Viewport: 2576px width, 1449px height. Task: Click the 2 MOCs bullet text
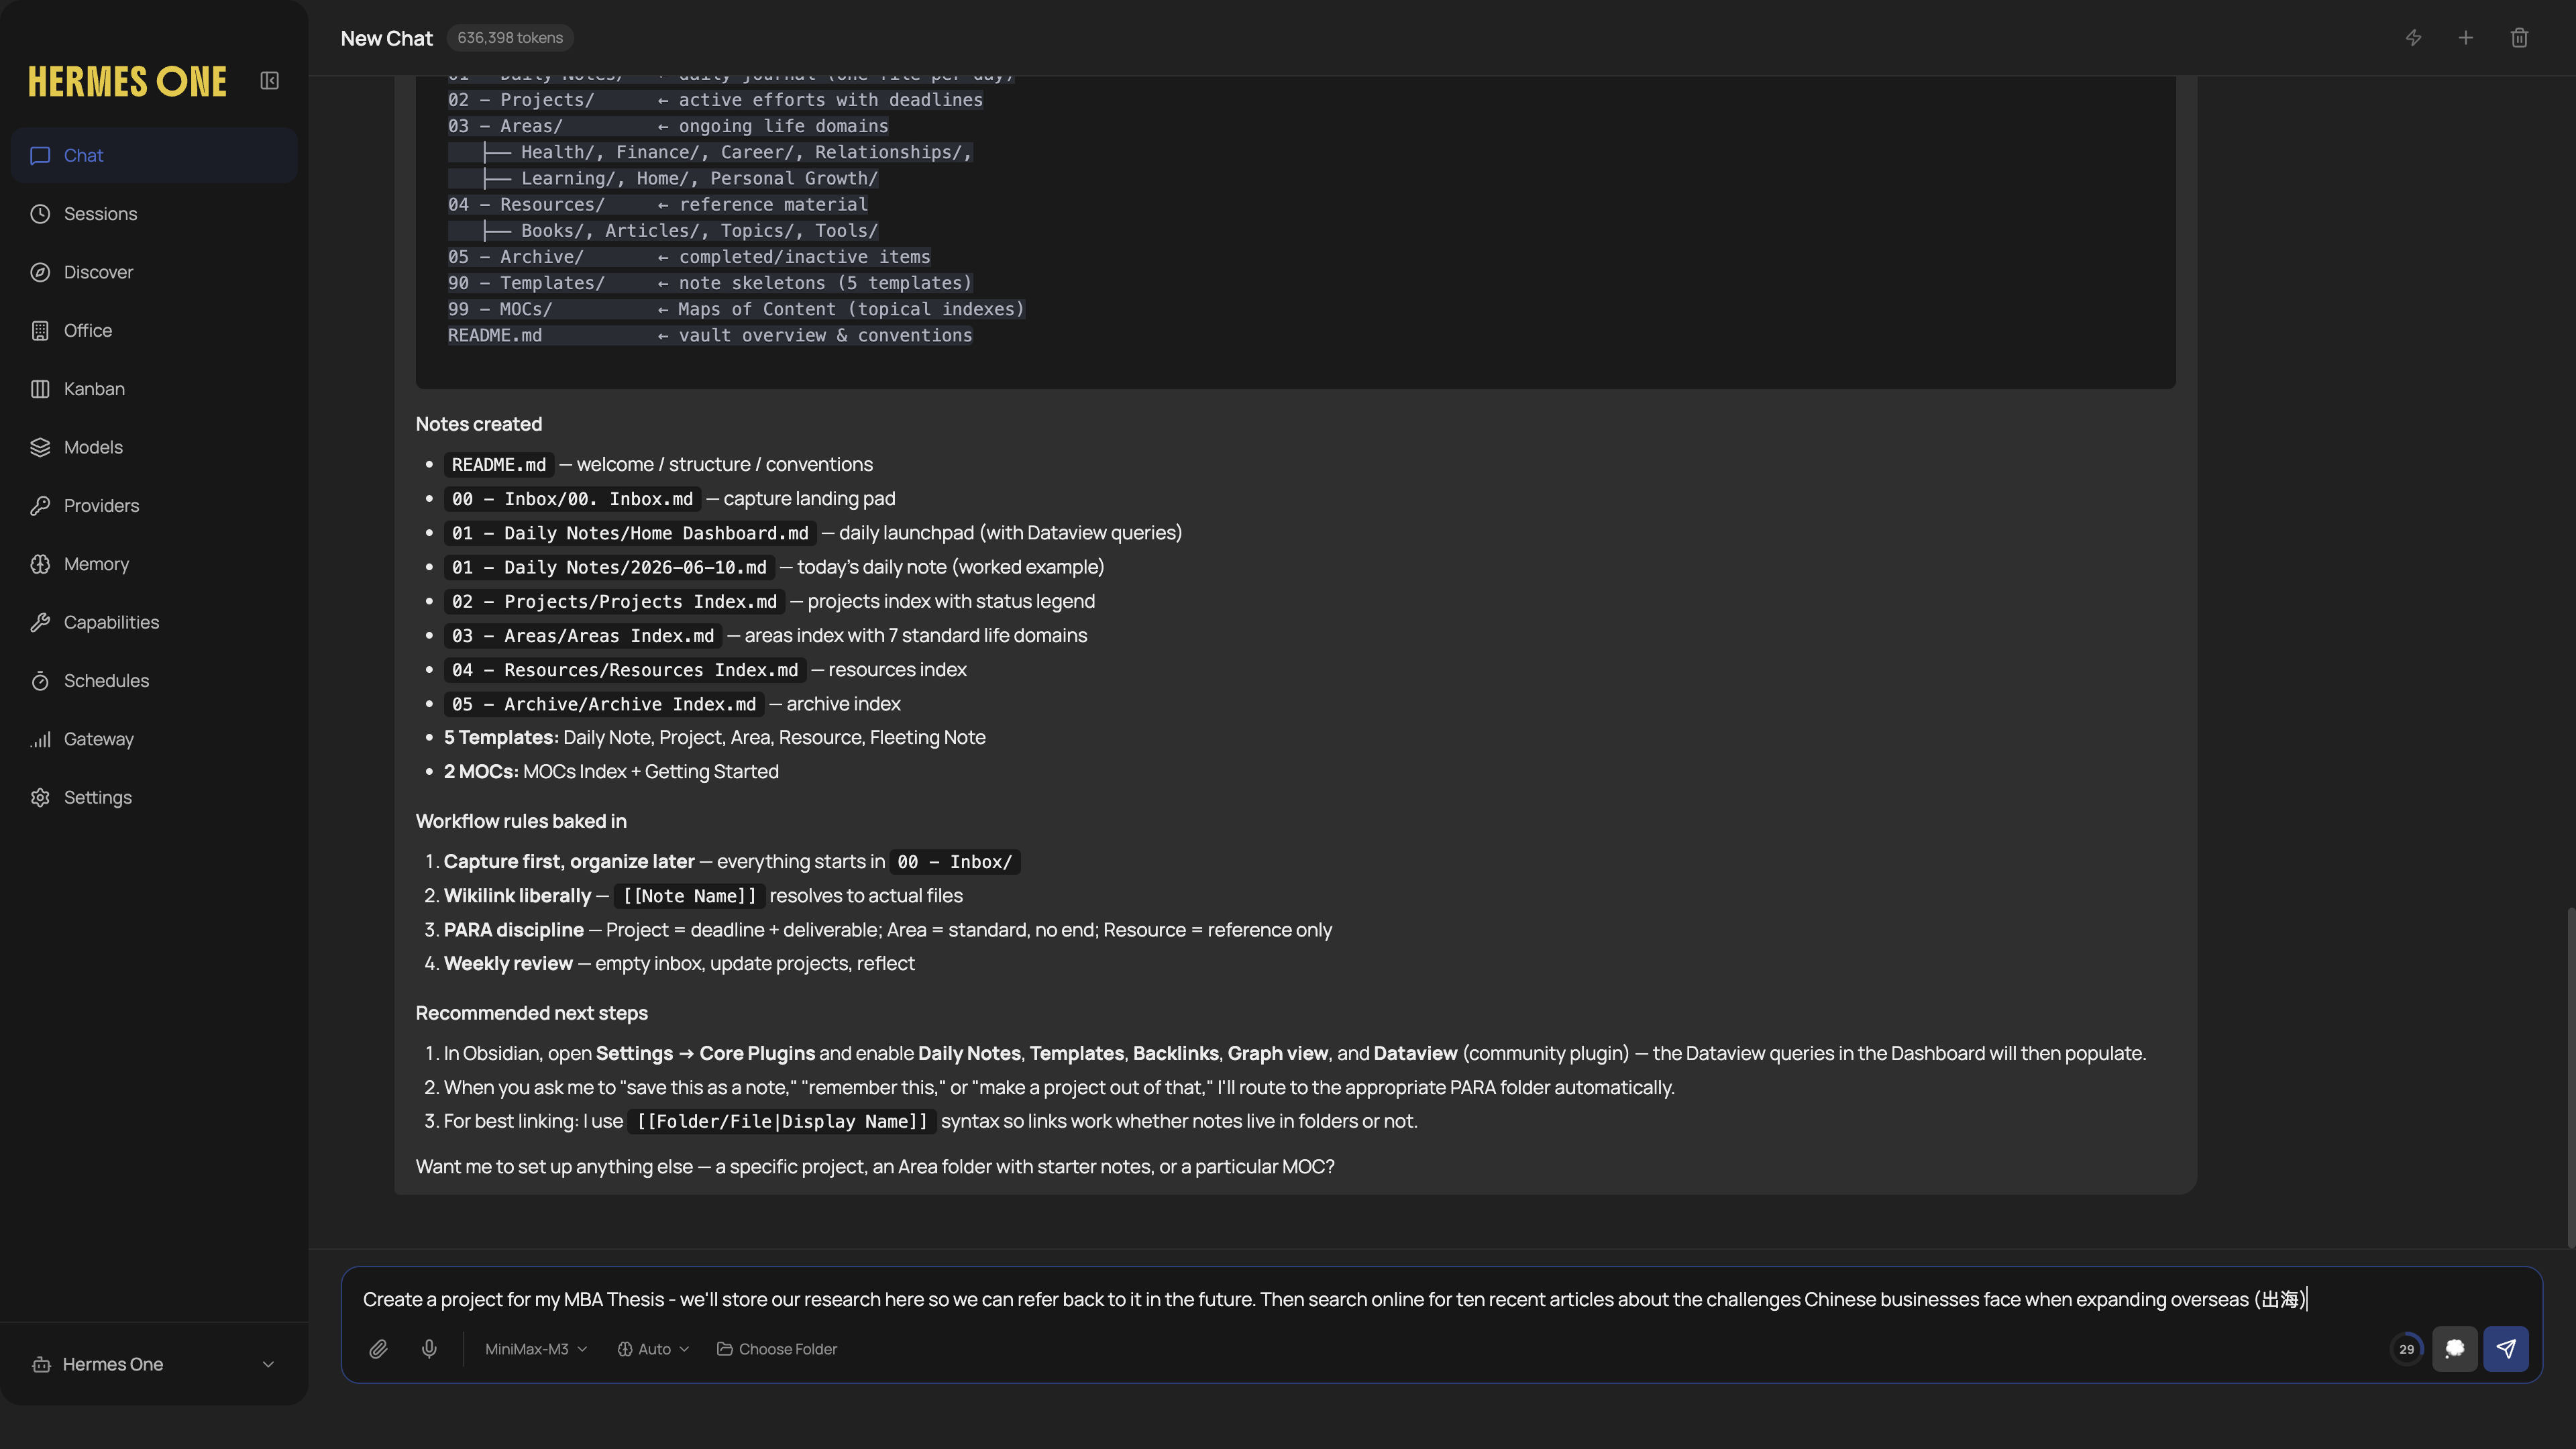coord(611,772)
